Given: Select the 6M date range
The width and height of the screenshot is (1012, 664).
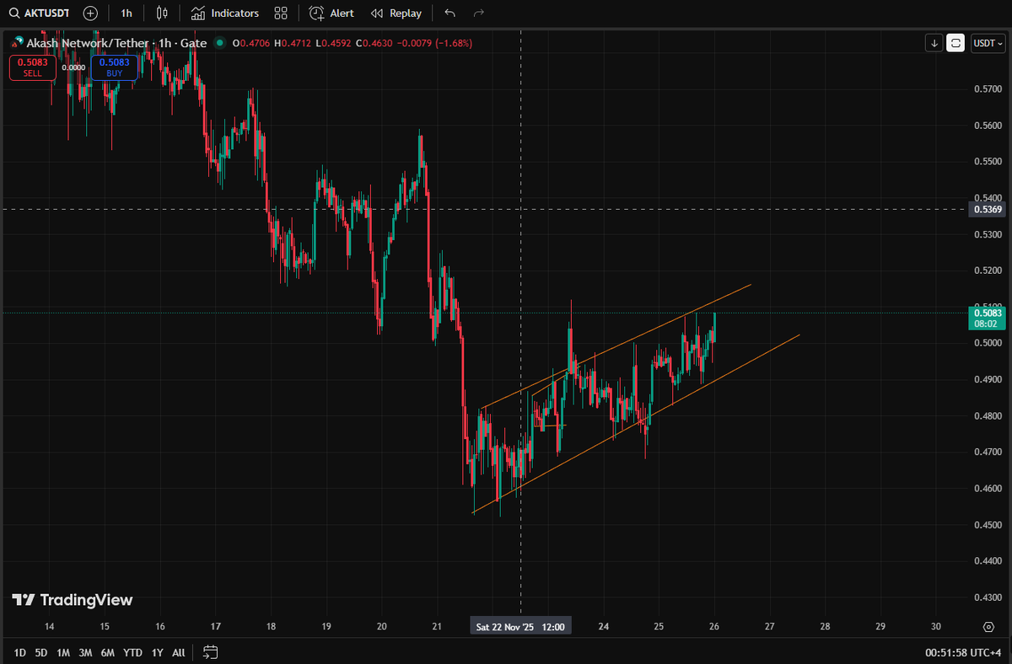Looking at the screenshot, I should pos(108,652).
